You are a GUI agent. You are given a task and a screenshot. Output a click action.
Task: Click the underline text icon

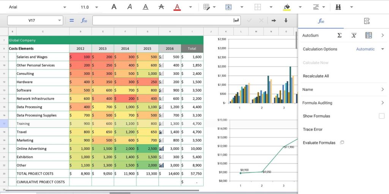point(145,7)
